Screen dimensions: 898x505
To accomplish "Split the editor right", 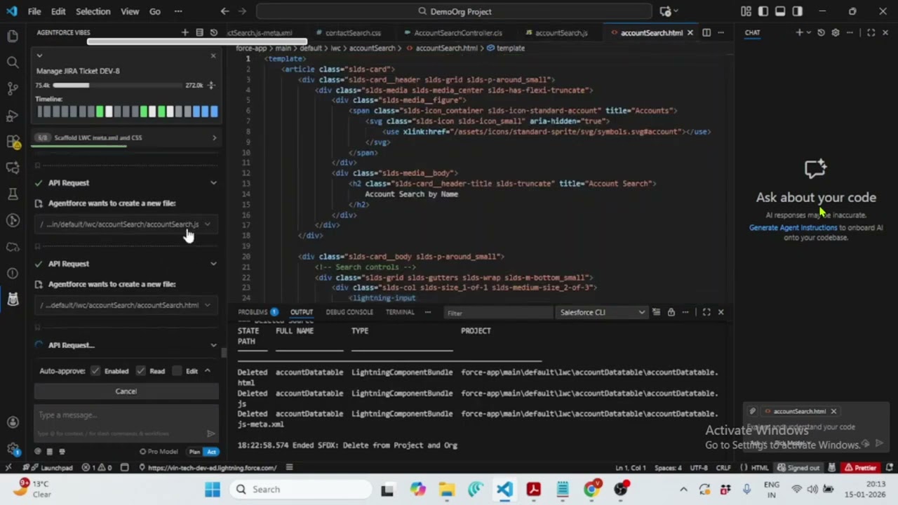I will (706, 32).
